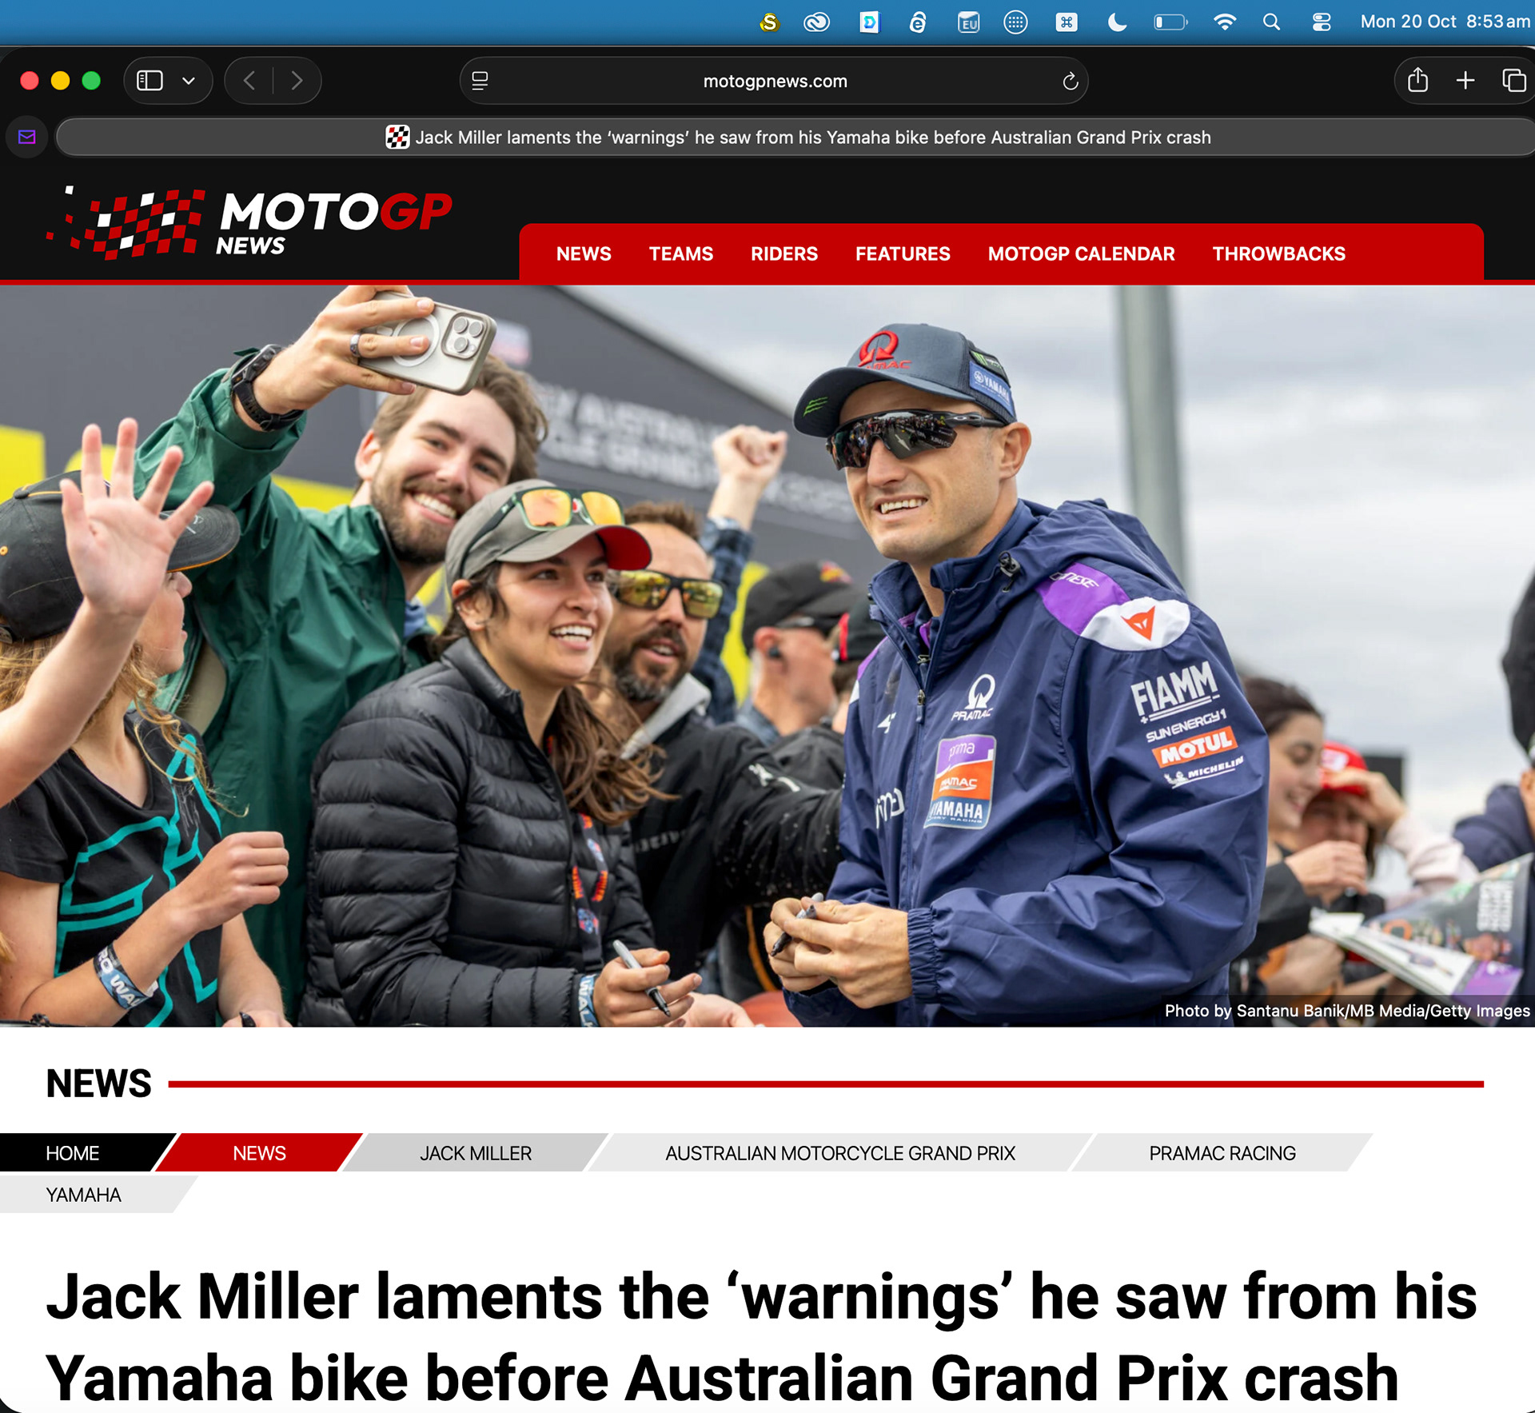This screenshot has height=1413, width=1535.
Task: Click the address bar showing motogpnews.com
Action: 774,81
